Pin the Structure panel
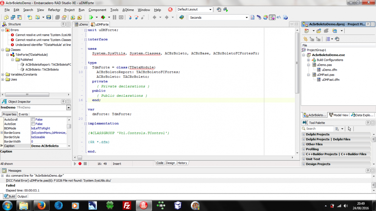376x211 pixels. (63, 24)
